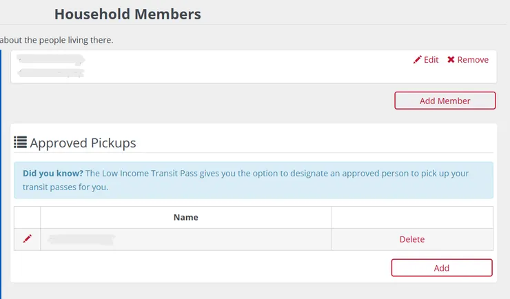Click the second blurred line in member card
The image size is (510, 299).
pos(52,72)
